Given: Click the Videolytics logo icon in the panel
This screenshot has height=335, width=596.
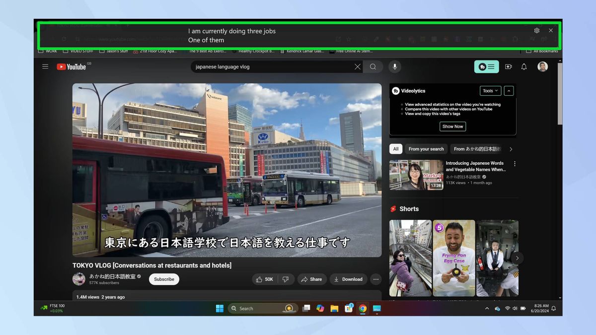Looking at the screenshot, I should (x=396, y=91).
